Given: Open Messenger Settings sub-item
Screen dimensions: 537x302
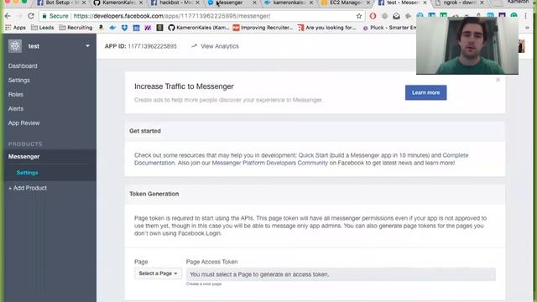Looking at the screenshot, I should tap(27, 173).
